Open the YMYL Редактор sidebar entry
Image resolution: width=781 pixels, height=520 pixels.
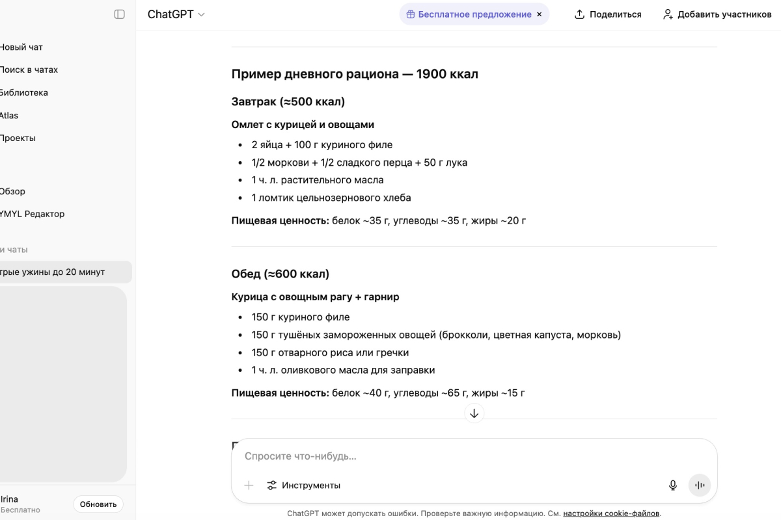(x=32, y=213)
